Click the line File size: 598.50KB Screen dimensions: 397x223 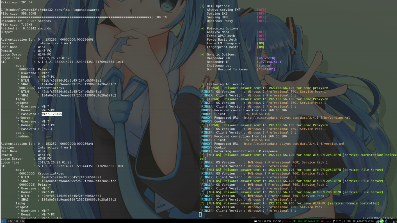[18, 13]
